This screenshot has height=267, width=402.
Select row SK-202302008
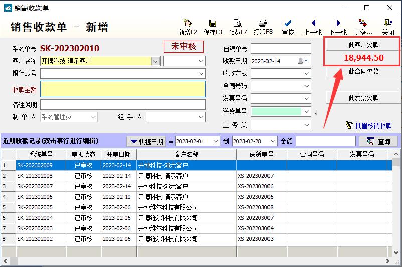(x=196, y=176)
